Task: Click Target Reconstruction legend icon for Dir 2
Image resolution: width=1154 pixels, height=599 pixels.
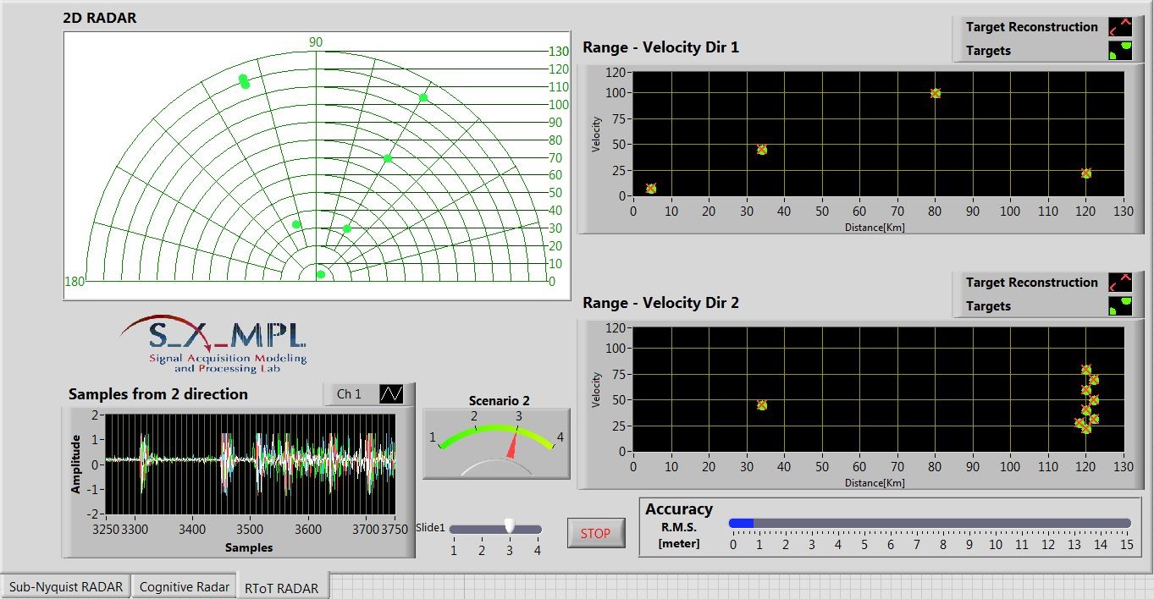Action: (1119, 283)
